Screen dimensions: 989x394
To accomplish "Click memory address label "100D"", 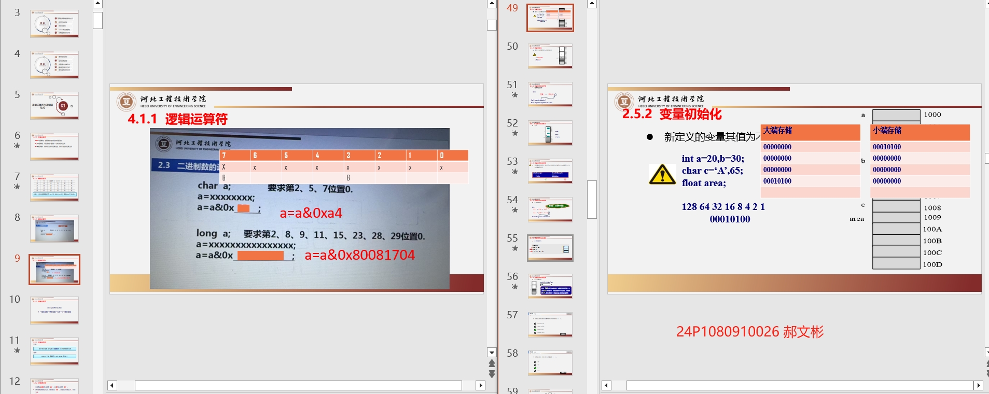I will coord(932,264).
